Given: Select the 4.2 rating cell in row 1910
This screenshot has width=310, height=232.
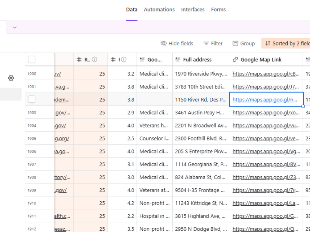Looking at the screenshot, I should [122, 203].
